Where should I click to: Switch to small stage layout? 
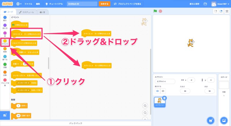(215, 11)
